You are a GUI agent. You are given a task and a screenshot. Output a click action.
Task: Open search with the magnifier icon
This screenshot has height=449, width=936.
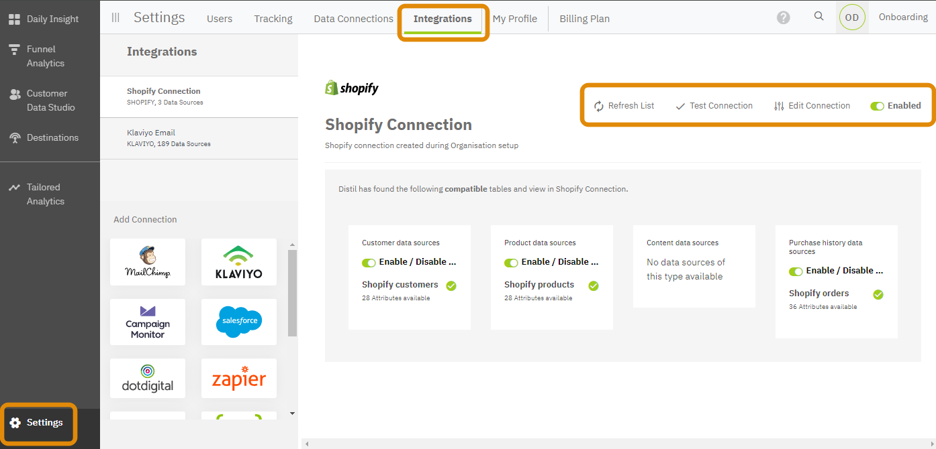(818, 17)
